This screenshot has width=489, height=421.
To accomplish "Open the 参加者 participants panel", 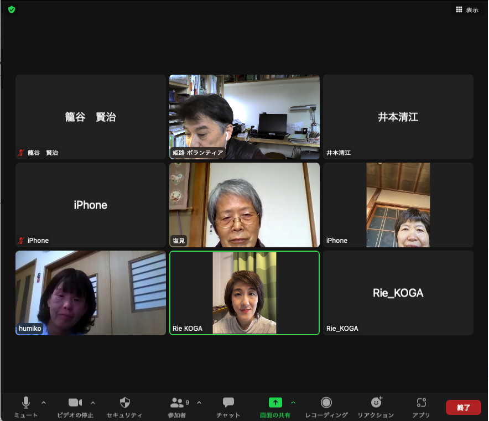I will click(x=177, y=407).
